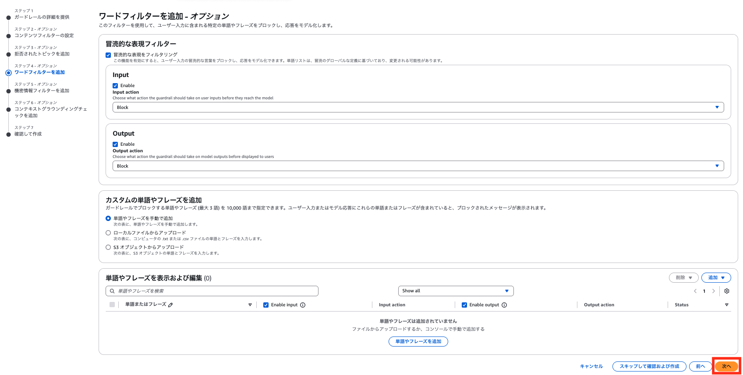Go to previous table page arrow
Image resolution: width=743 pixels, height=375 pixels.
[695, 291]
